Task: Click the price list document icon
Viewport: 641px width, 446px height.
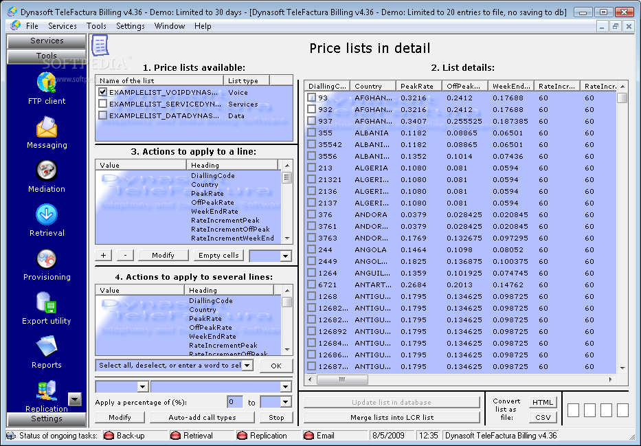Action: tap(100, 45)
